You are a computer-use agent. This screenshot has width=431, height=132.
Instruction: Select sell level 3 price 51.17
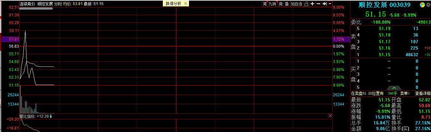tap(384, 42)
